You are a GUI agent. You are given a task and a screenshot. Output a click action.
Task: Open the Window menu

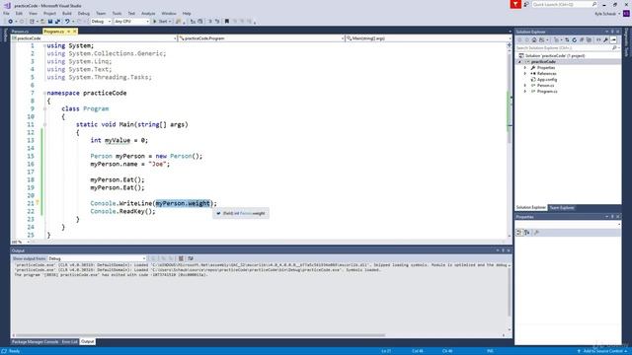click(169, 13)
